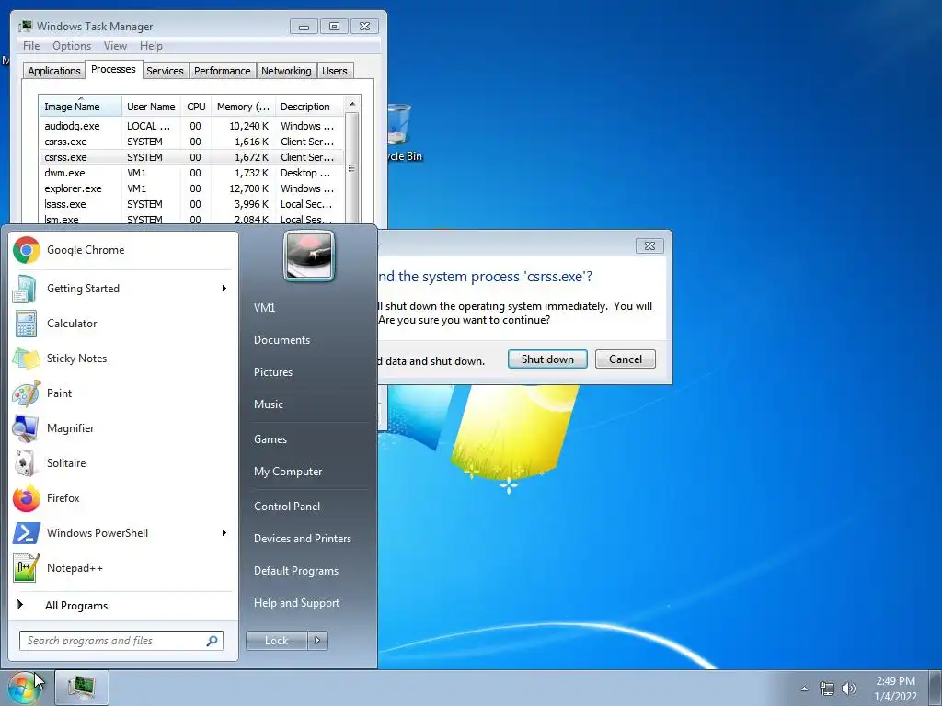The image size is (942, 706).
Task: Click the Start orb button
Action: (25, 689)
